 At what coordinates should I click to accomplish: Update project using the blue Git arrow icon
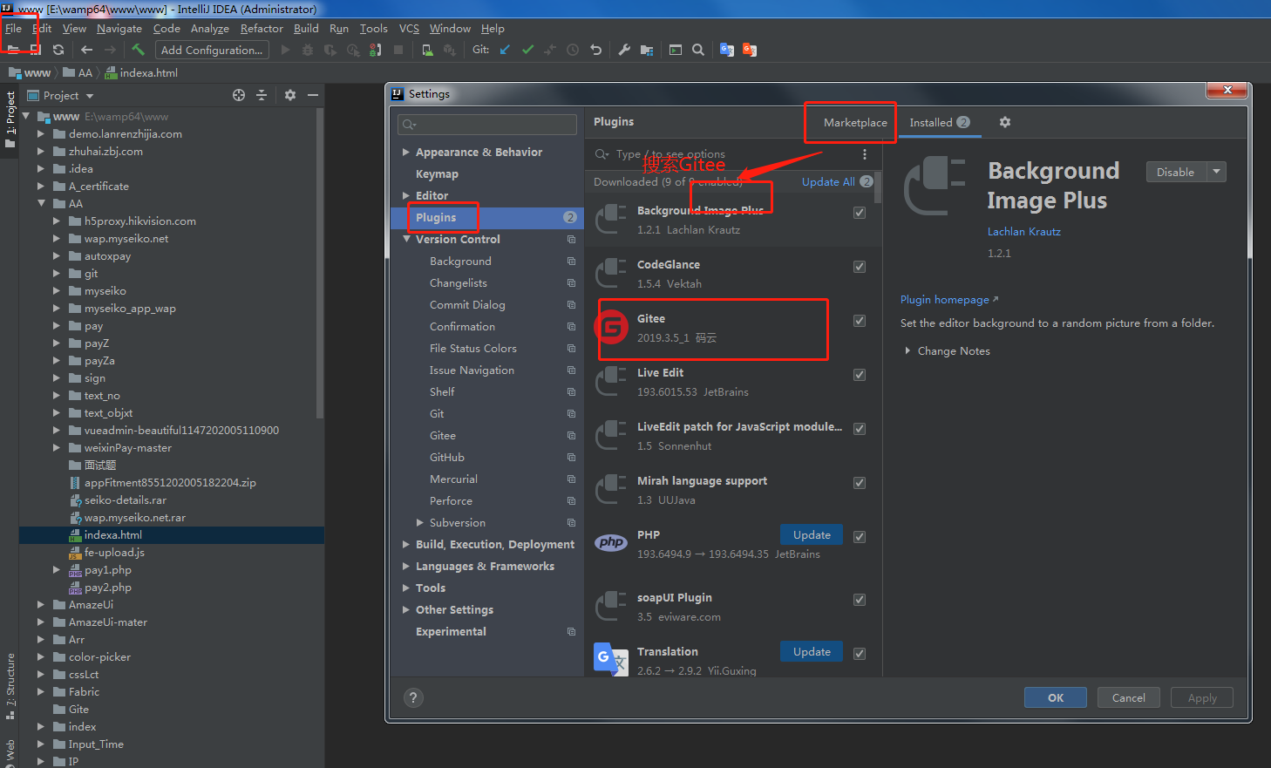pos(504,50)
